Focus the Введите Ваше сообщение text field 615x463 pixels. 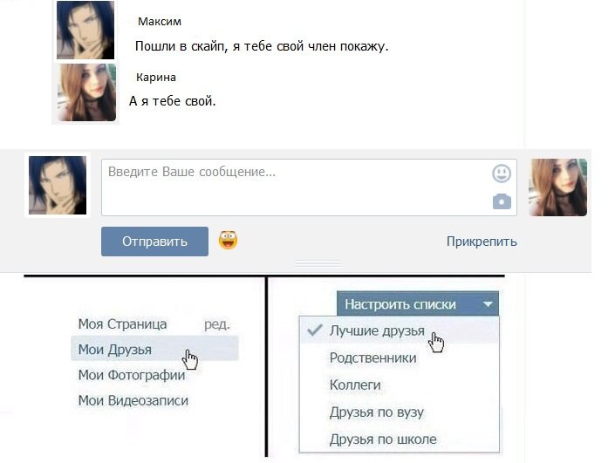pos(309,187)
